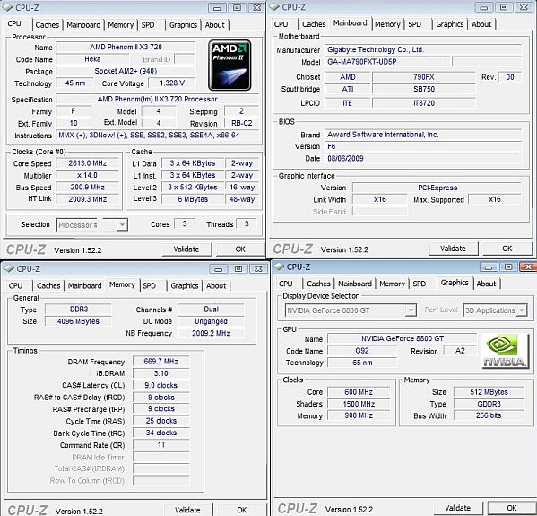The width and height of the screenshot is (537, 516).
Task: Click the Level 3 cache value 6 MBytes
Action: 193,199
